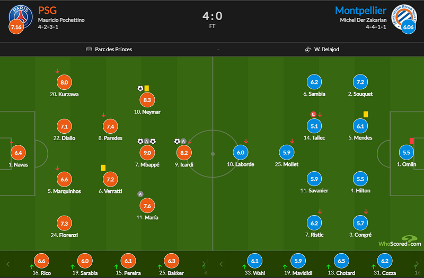This screenshot has height=278, width=424.
Task: Click the referee whistle icon near W. Delajod
Action: coord(308,49)
